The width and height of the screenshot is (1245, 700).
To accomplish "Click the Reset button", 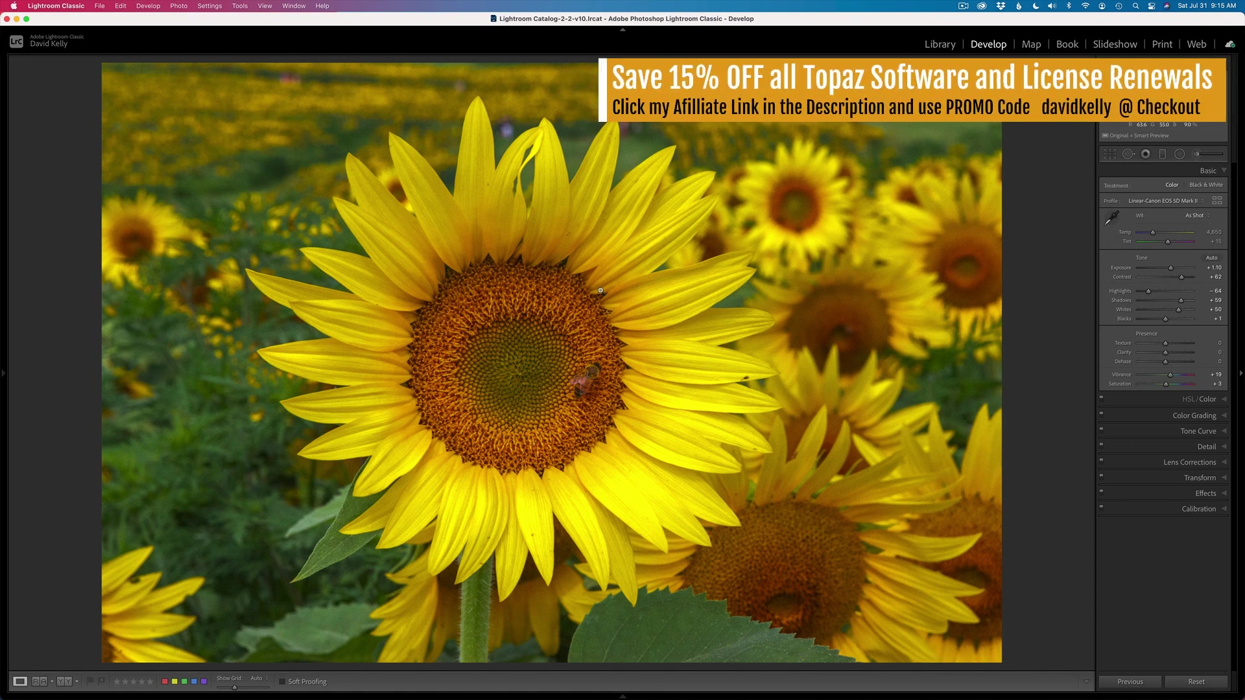I will coord(1196,681).
